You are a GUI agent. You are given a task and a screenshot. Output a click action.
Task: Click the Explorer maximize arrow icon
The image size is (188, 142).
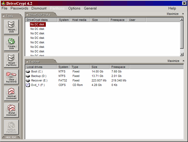click(183, 61)
